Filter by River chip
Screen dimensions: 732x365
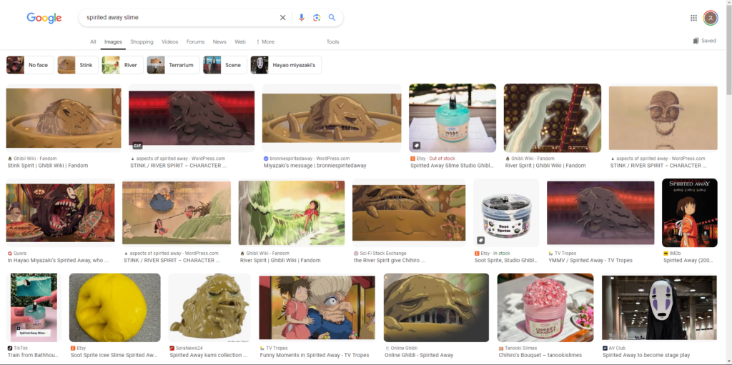coord(123,65)
